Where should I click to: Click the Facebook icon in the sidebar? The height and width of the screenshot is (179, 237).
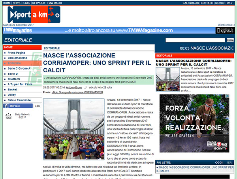[x=6, y=106]
